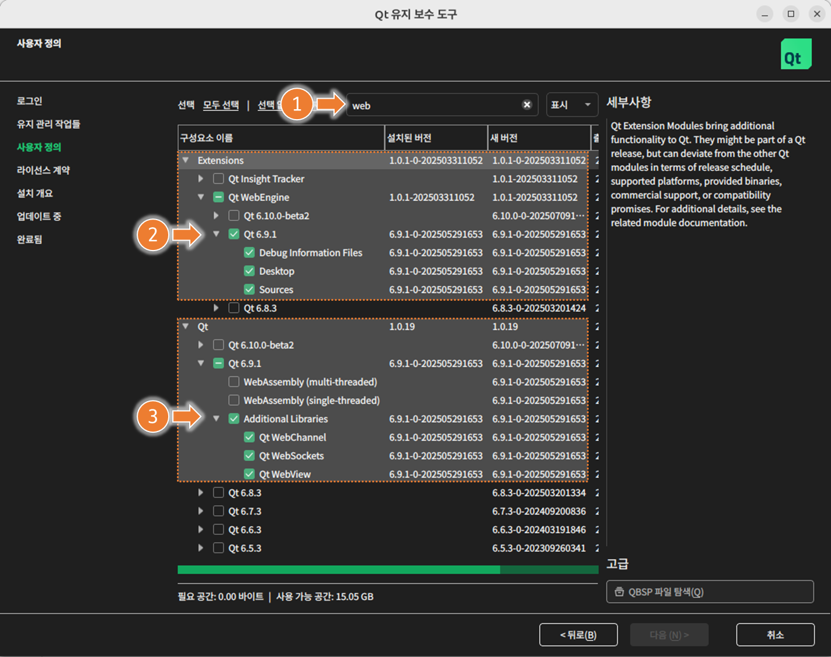Check the Qt 6.6.3 checkbox
Screen dimensions: 831x657
coord(218,530)
